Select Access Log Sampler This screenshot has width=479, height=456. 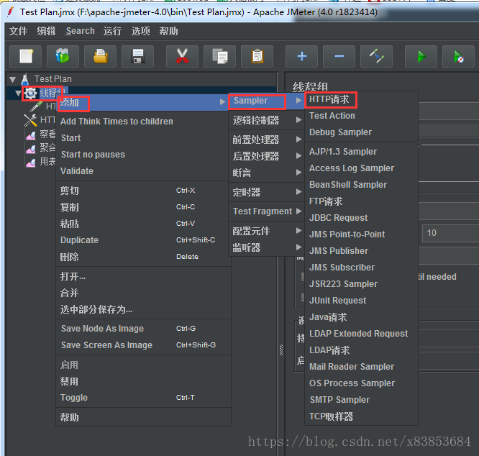[x=361, y=168]
